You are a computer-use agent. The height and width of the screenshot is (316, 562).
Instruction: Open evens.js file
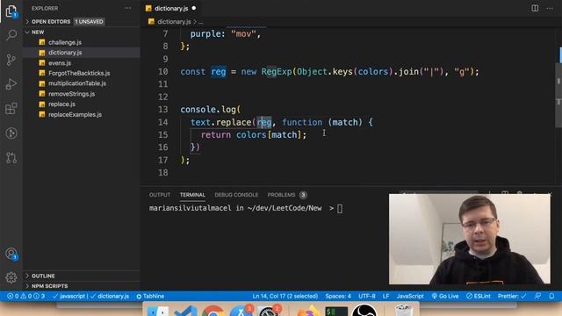60,63
